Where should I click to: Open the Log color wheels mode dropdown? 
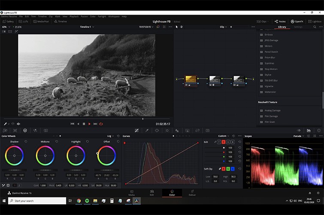tap(110, 136)
